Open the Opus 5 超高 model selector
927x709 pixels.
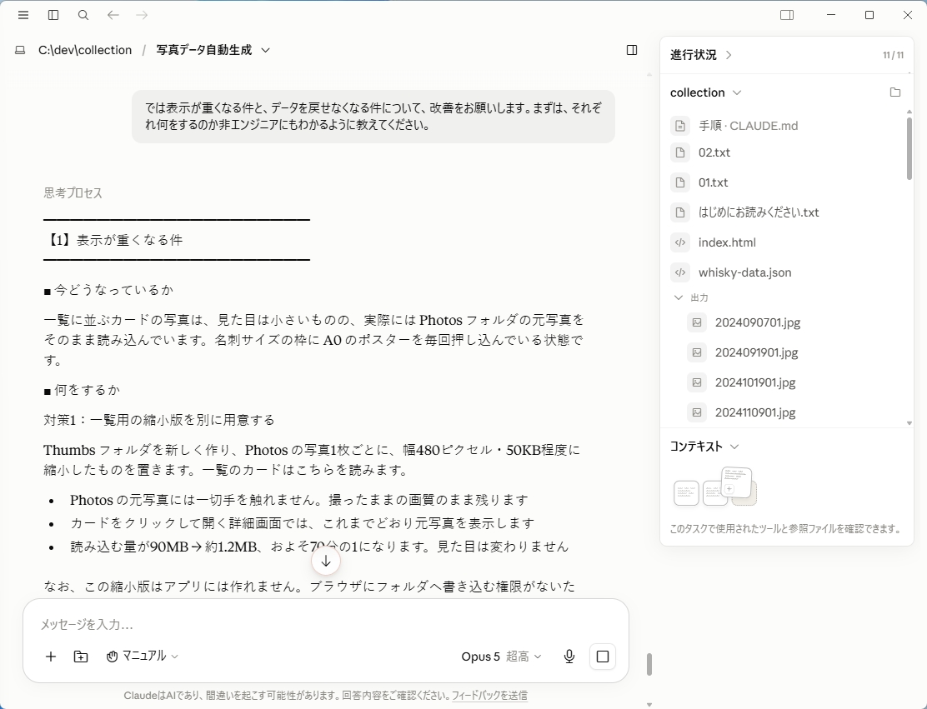[x=501, y=657]
